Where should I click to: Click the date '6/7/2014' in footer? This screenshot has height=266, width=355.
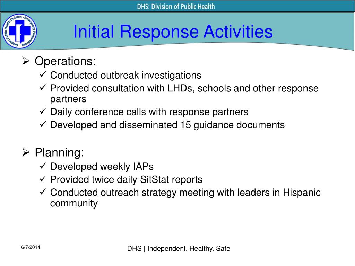(31, 247)
